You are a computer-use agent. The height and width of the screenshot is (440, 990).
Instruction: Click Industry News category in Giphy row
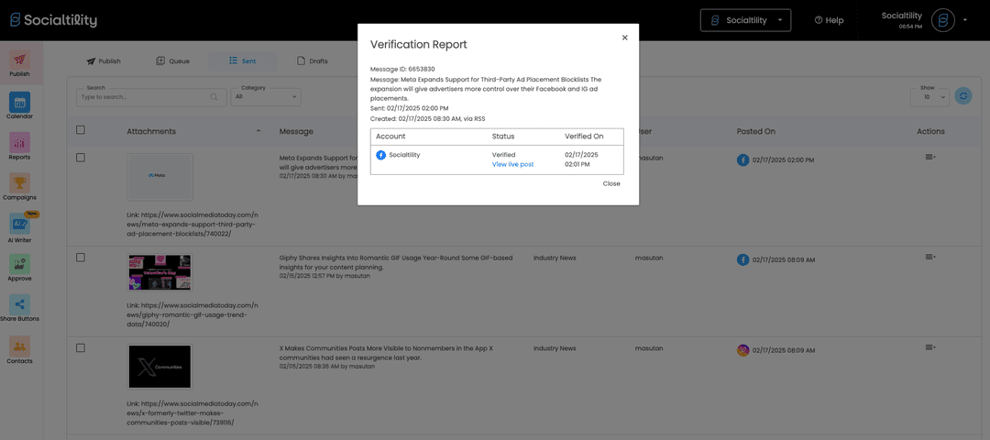[x=555, y=258]
